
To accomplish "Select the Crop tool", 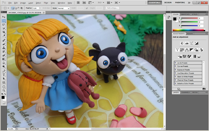I will (4, 32).
